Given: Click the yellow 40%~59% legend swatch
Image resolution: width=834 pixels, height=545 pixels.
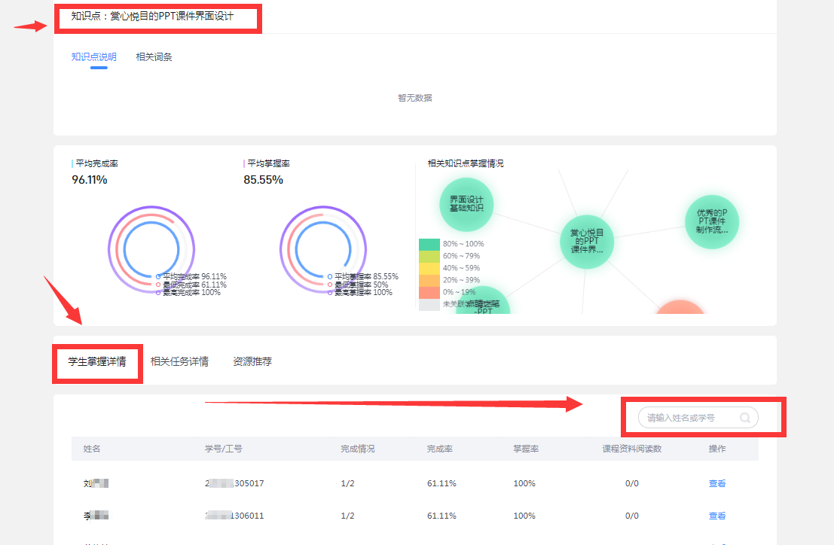Looking at the screenshot, I should tap(429, 268).
